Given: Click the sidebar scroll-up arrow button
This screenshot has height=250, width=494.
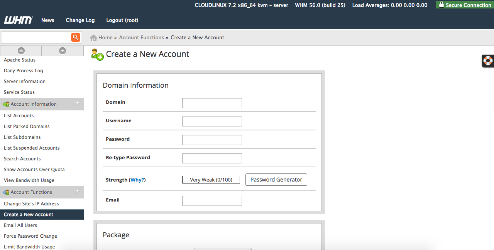Looking at the screenshot, I should point(21,51).
